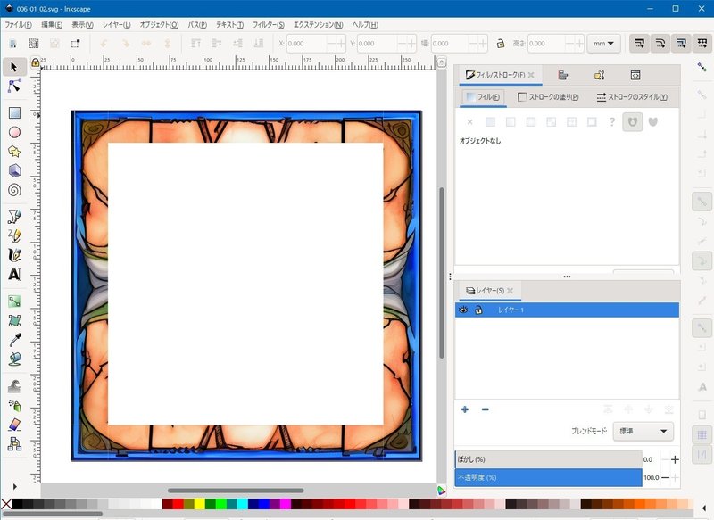Open the mm units dropdown
The width and height of the screenshot is (714, 520).
pyautogui.click(x=604, y=44)
